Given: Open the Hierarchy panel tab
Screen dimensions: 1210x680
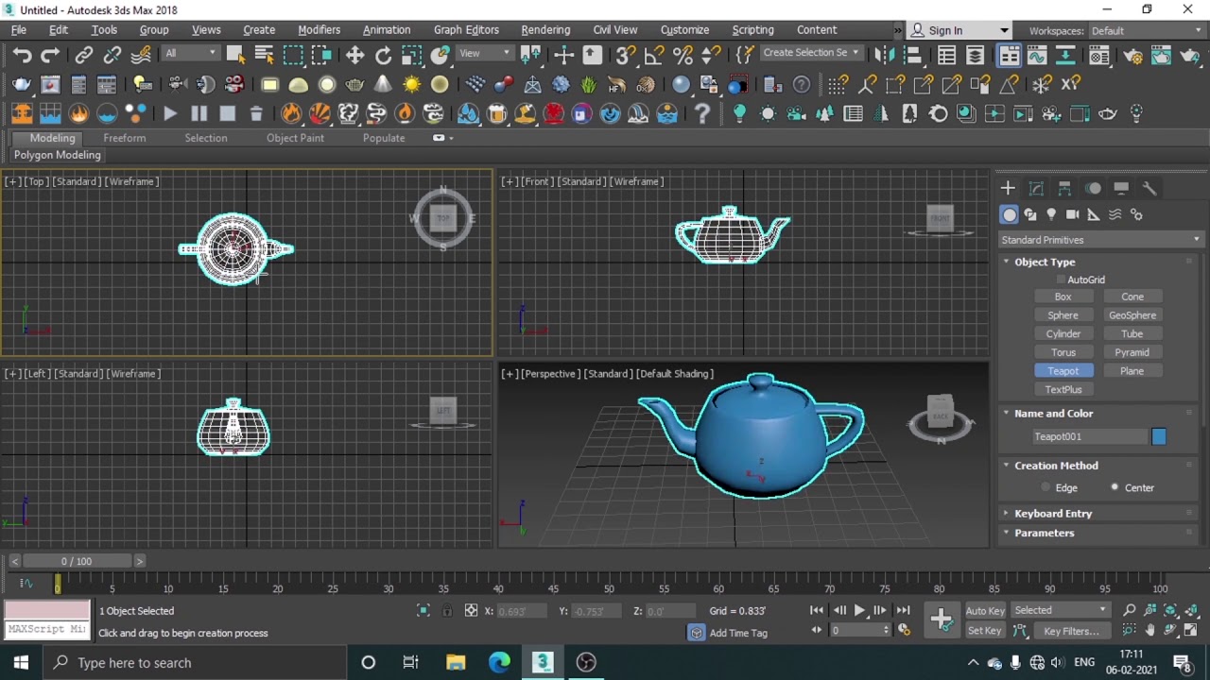Looking at the screenshot, I should click(1064, 188).
